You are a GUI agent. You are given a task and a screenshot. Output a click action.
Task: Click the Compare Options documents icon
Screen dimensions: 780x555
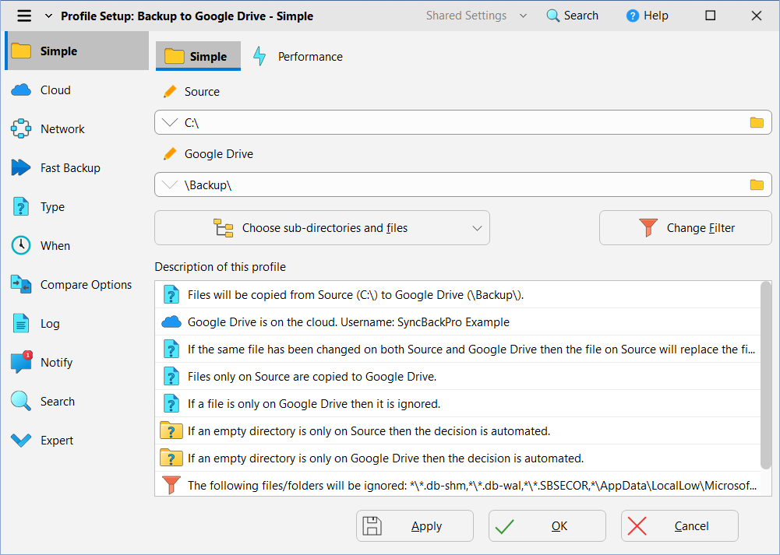point(21,285)
